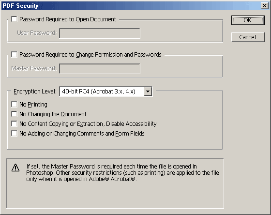Viewport: 271px width, 215px height.
Task: Focus the User Password text field
Action: (x=100, y=33)
